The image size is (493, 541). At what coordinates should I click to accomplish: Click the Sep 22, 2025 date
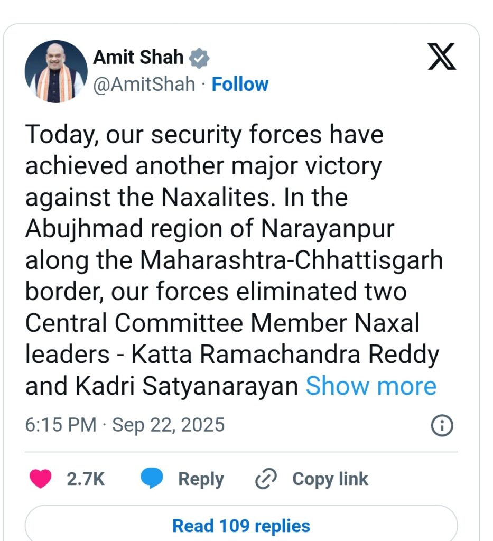coord(169,425)
